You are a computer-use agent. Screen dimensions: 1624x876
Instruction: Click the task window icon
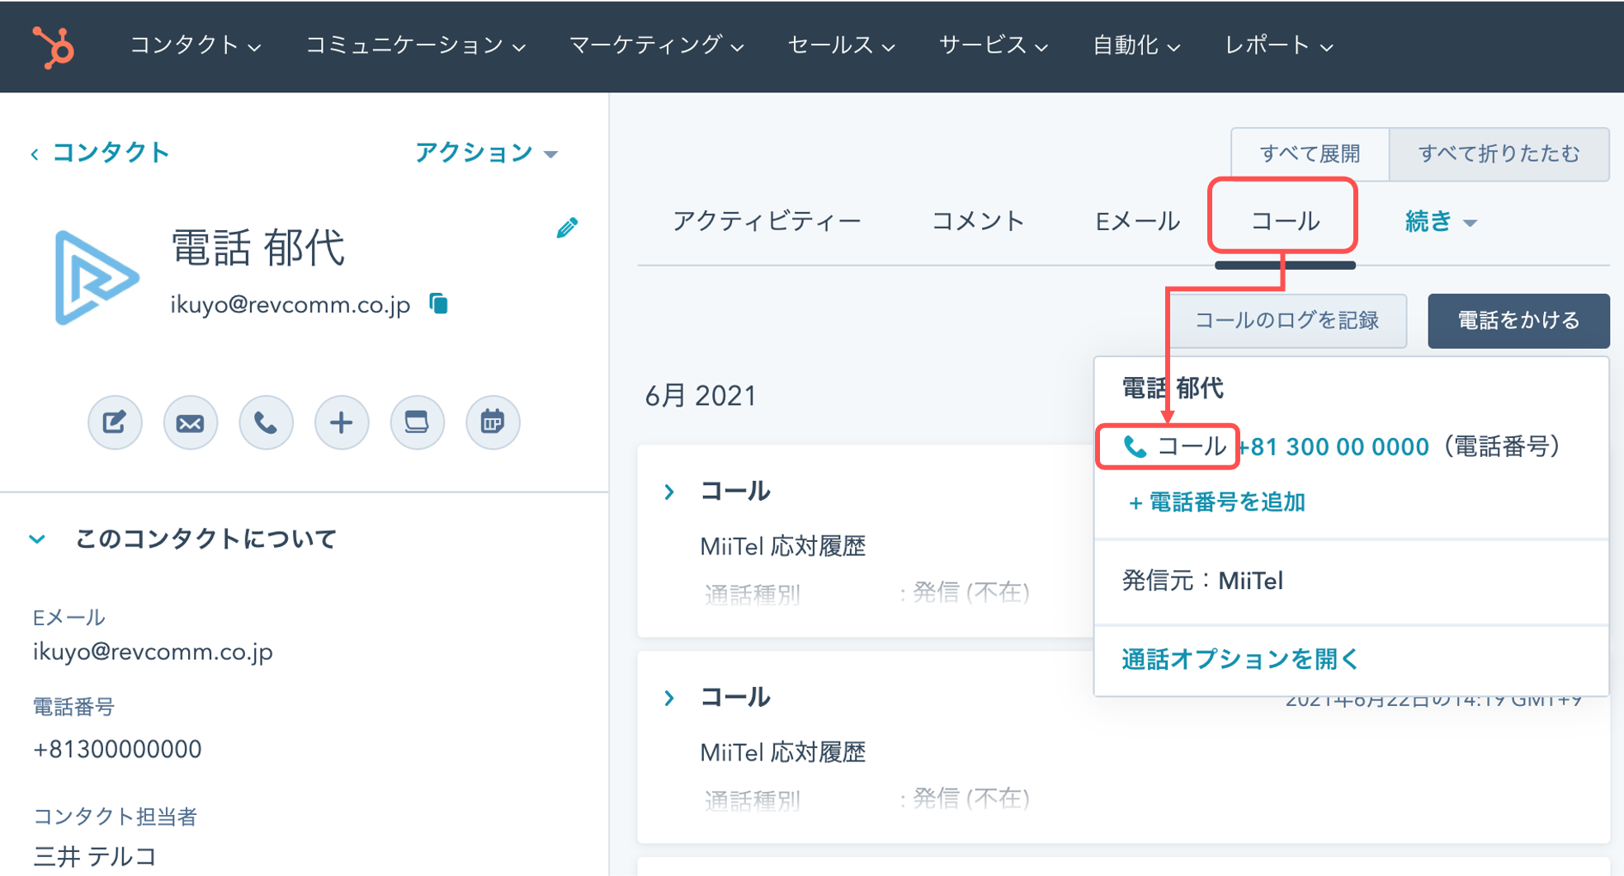[x=418, y=422]
